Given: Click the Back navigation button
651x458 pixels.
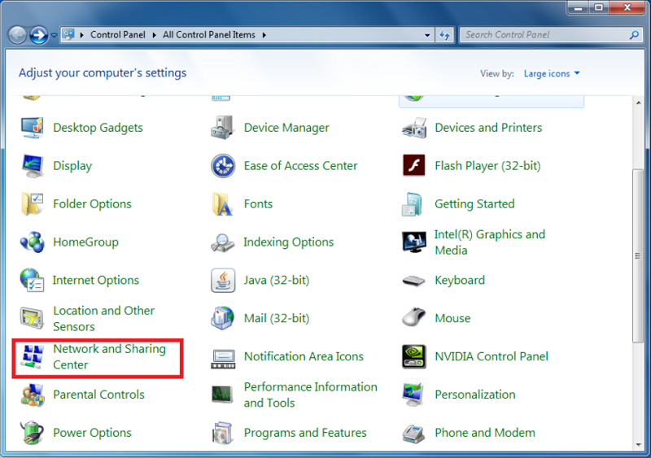Looking at the screenshot, I should tap(17, 35).
